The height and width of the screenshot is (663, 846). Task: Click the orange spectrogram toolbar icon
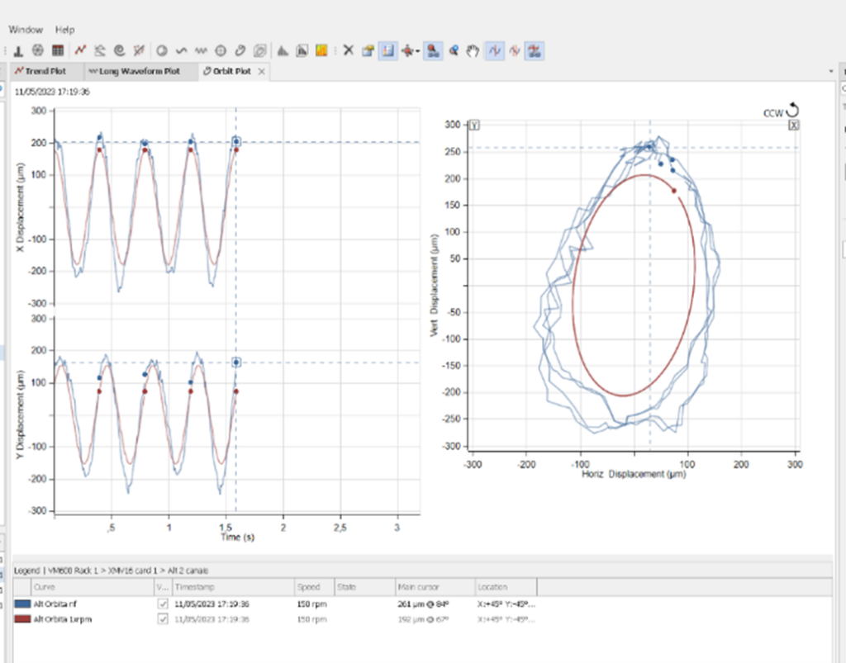click(321, 50)
